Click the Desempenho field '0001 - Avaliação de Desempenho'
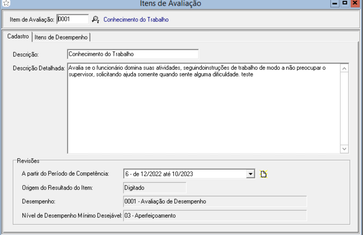 coord(214,202)
